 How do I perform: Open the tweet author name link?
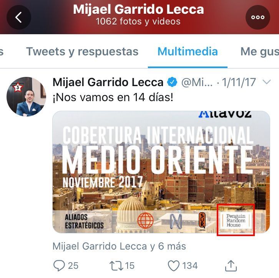[108, 82]
